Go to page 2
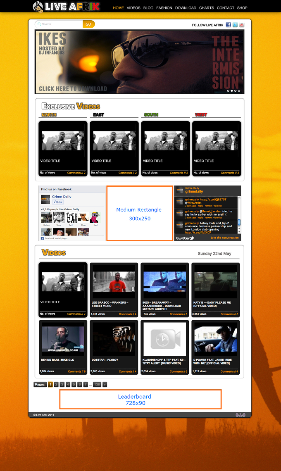 click(x=56, y=385)
